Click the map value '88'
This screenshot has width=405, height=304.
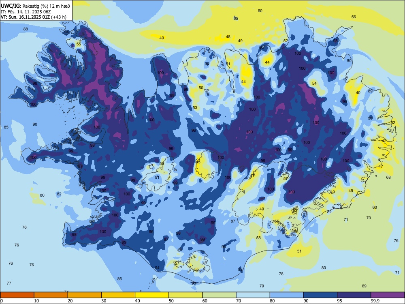point(26,29)
